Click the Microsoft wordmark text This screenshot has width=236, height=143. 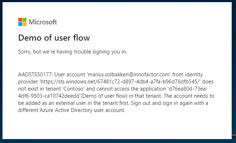43,22
